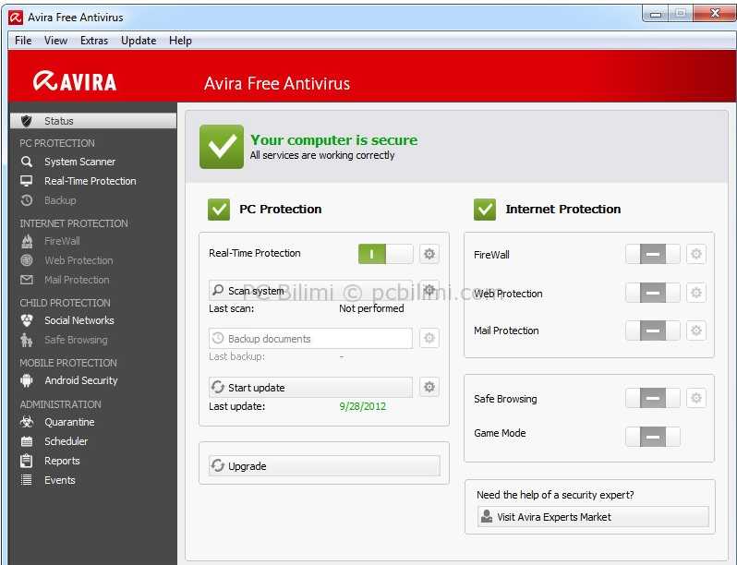
Task: Click the Events list icon
Action: (27, 480)
